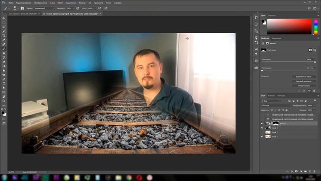
Task: Open the Brush panel toggle in options bar
Action: click(x=22, y=8)
